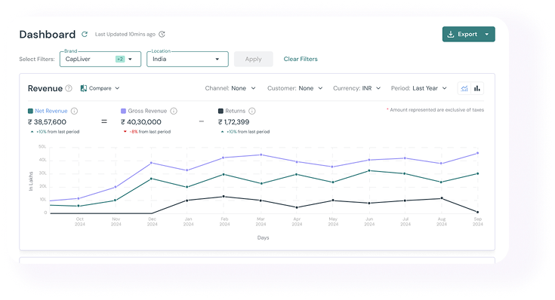The width and height of the screenshot is (555, 300).
Task: Open the Export dropdown arrow
Action: click(487, 34)
